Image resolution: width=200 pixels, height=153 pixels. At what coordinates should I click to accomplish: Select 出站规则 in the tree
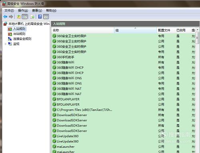tap(19, 34)
